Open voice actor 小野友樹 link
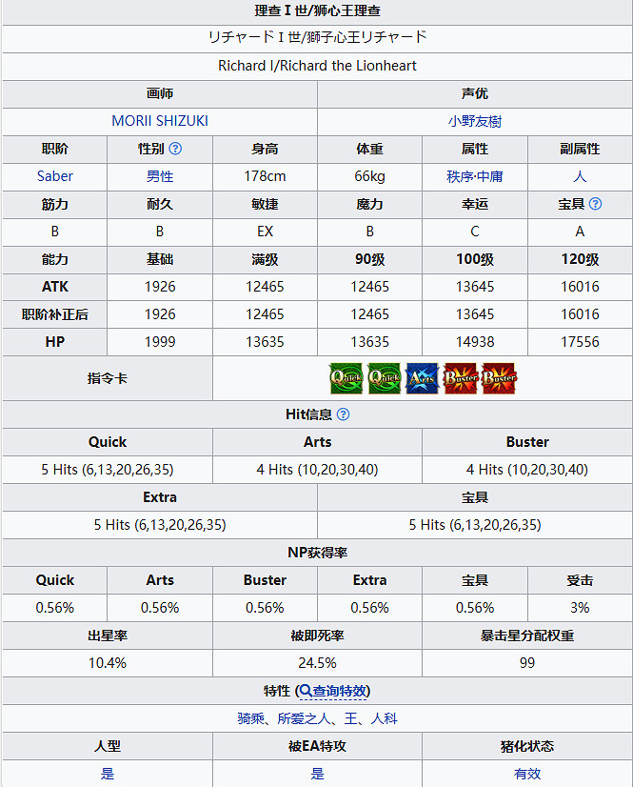 click(475, 121)
